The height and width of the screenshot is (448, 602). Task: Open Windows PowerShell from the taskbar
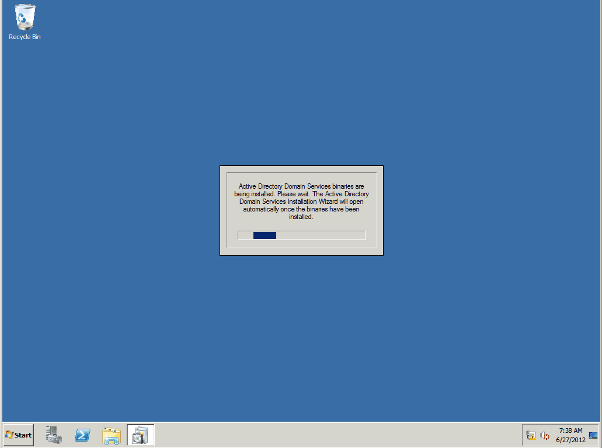click(x=82, y=435)
